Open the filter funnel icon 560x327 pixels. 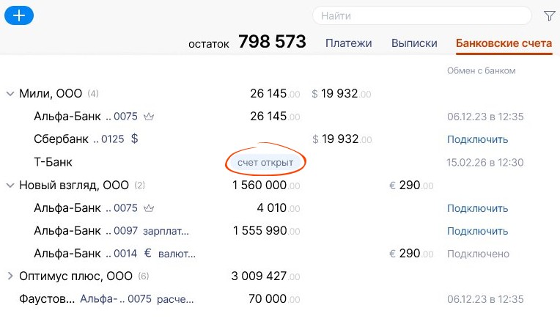point(549,15)
